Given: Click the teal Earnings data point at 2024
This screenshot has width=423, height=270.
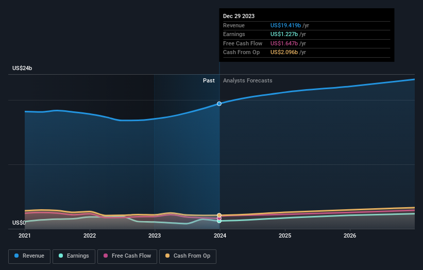Looking at the screenshot, I should point(219,221).
